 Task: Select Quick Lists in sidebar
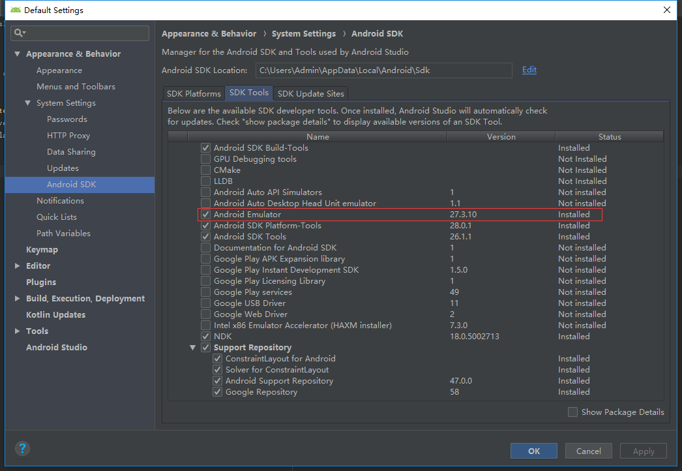(x=57, y=217)
